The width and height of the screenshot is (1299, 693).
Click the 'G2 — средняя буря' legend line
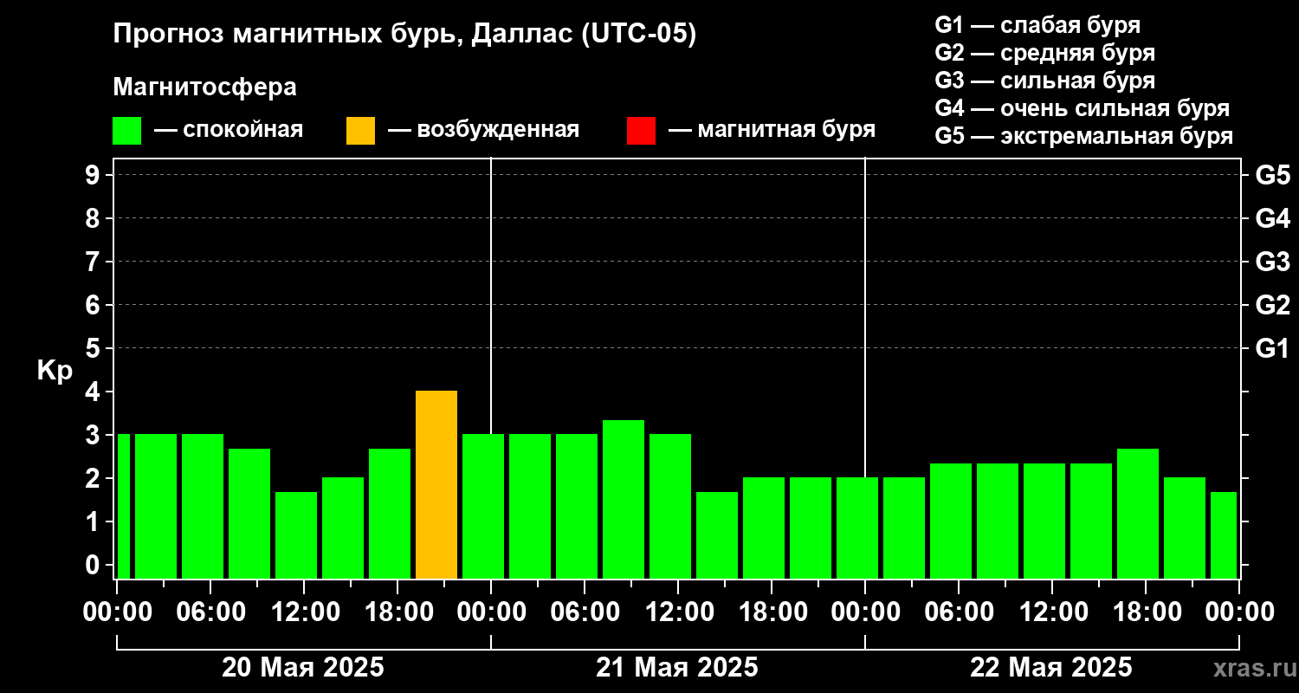click(x=1044, y=53)
